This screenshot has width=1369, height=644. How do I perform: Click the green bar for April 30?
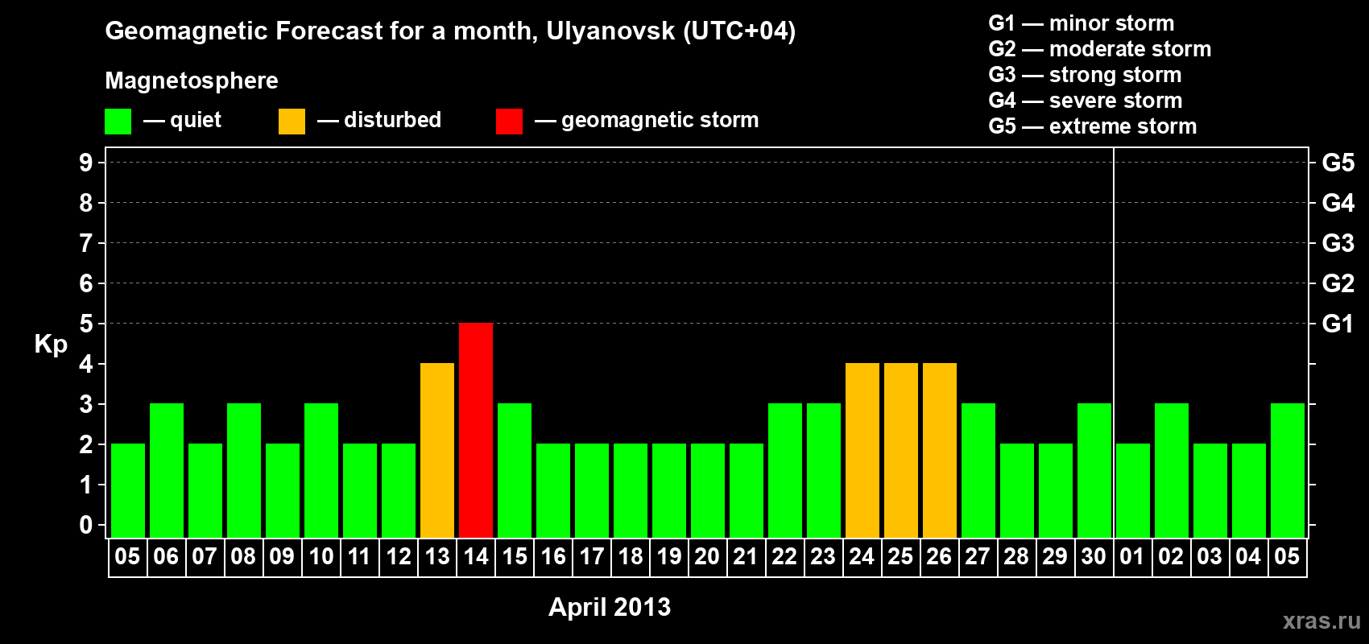pos(1094,471)
